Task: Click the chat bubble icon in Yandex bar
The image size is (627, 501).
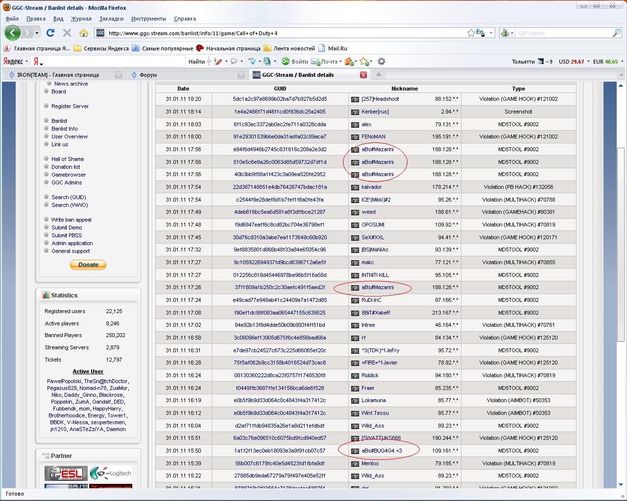Action: [234, 61]
